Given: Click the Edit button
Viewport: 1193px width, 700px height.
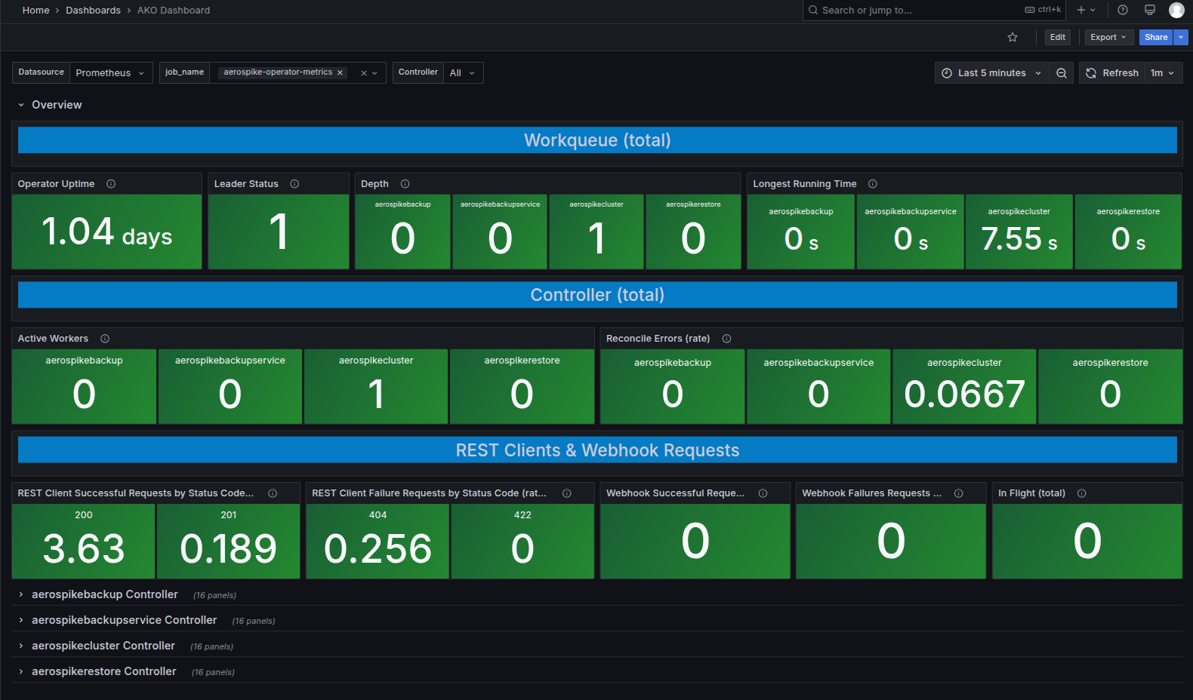Looking at the screenshot, I should [1057, 37].
